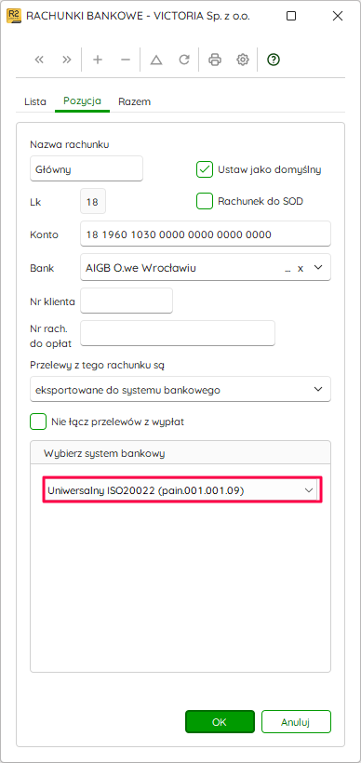The width and height of the screenshot is (361, 763).
Task: Go to next record with double-right arrow
Action: [x=67, y=60]
